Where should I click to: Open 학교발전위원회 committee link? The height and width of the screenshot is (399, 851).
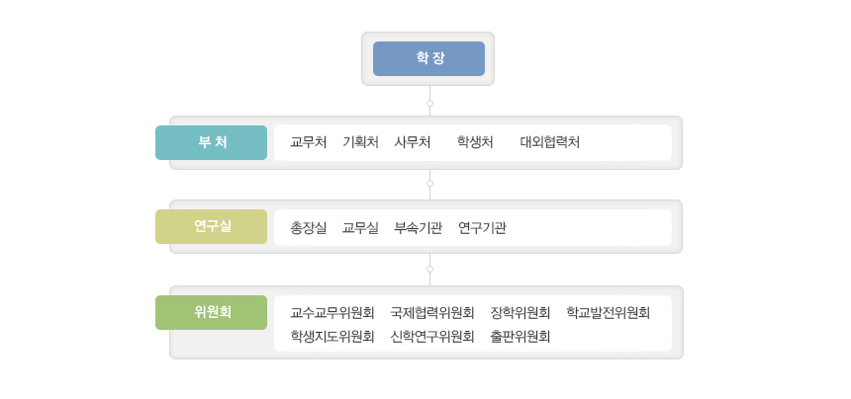coord(608,312)
